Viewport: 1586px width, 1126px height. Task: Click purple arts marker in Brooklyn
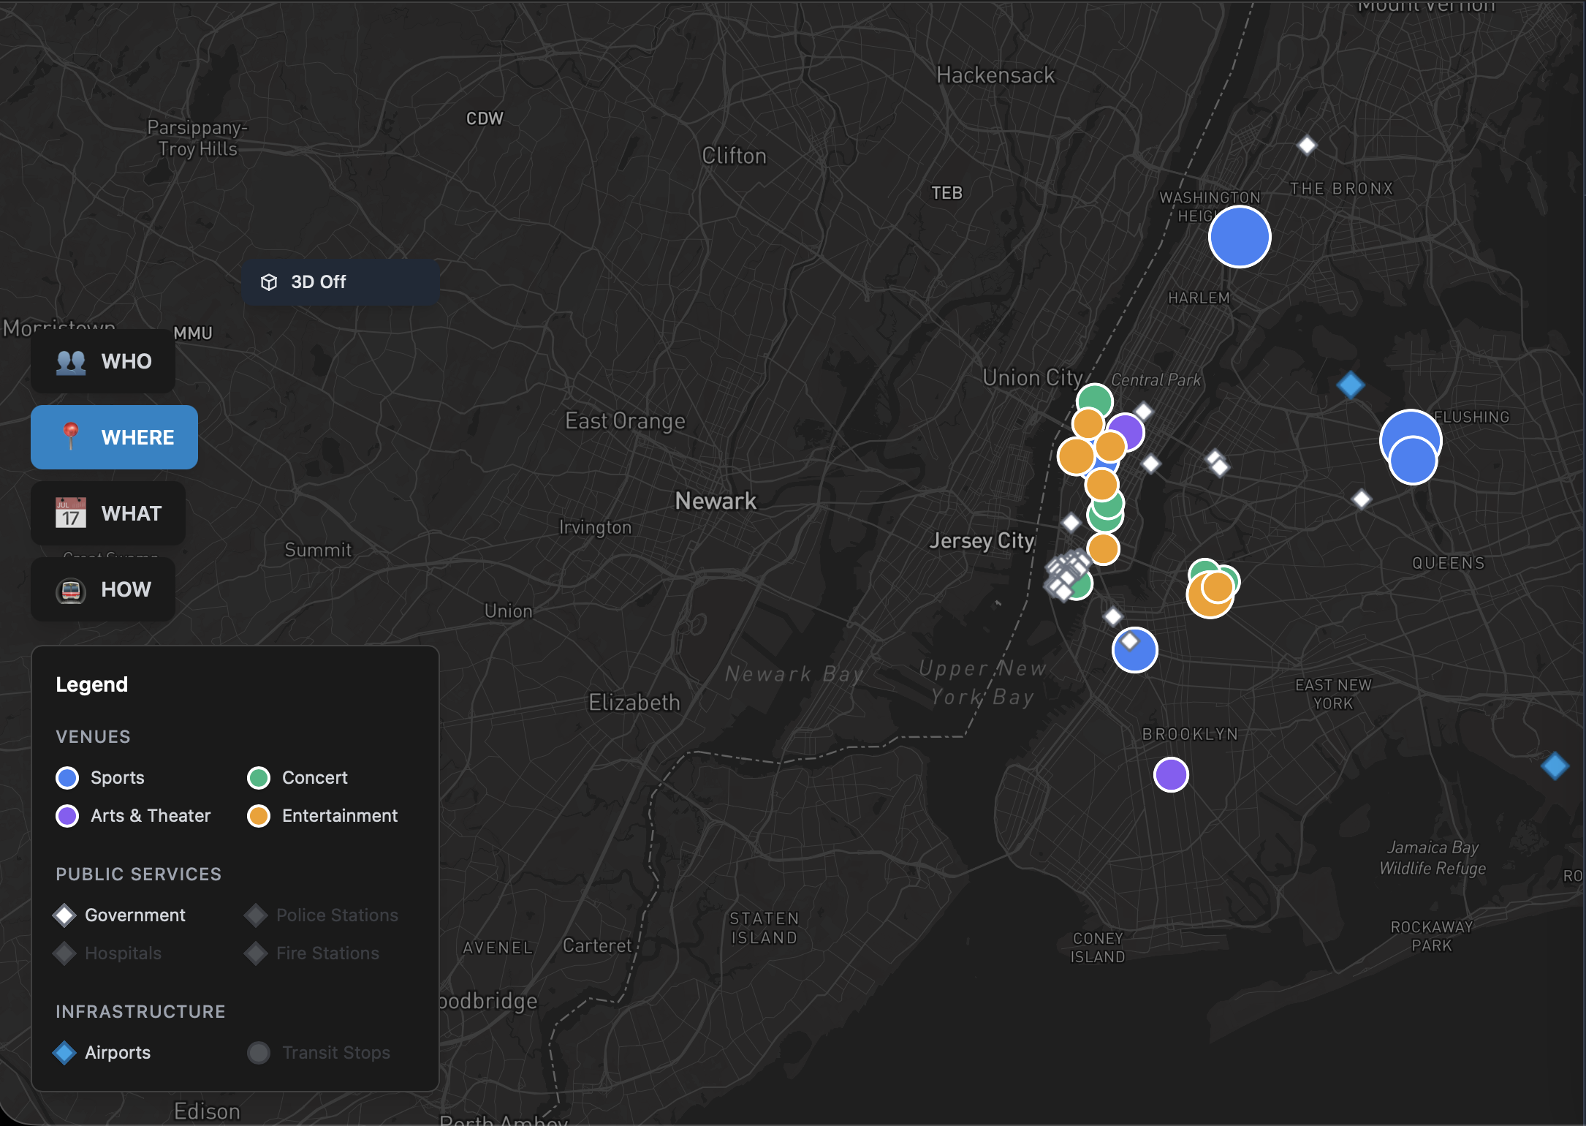(1171, 774)
